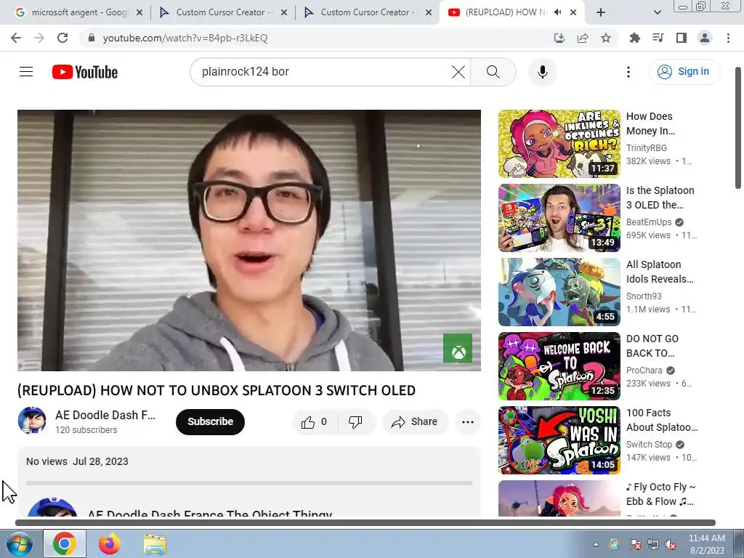Click 'No views Jul 28, 2023' description text
Viewport: 744px width, 558px height.
77,461
